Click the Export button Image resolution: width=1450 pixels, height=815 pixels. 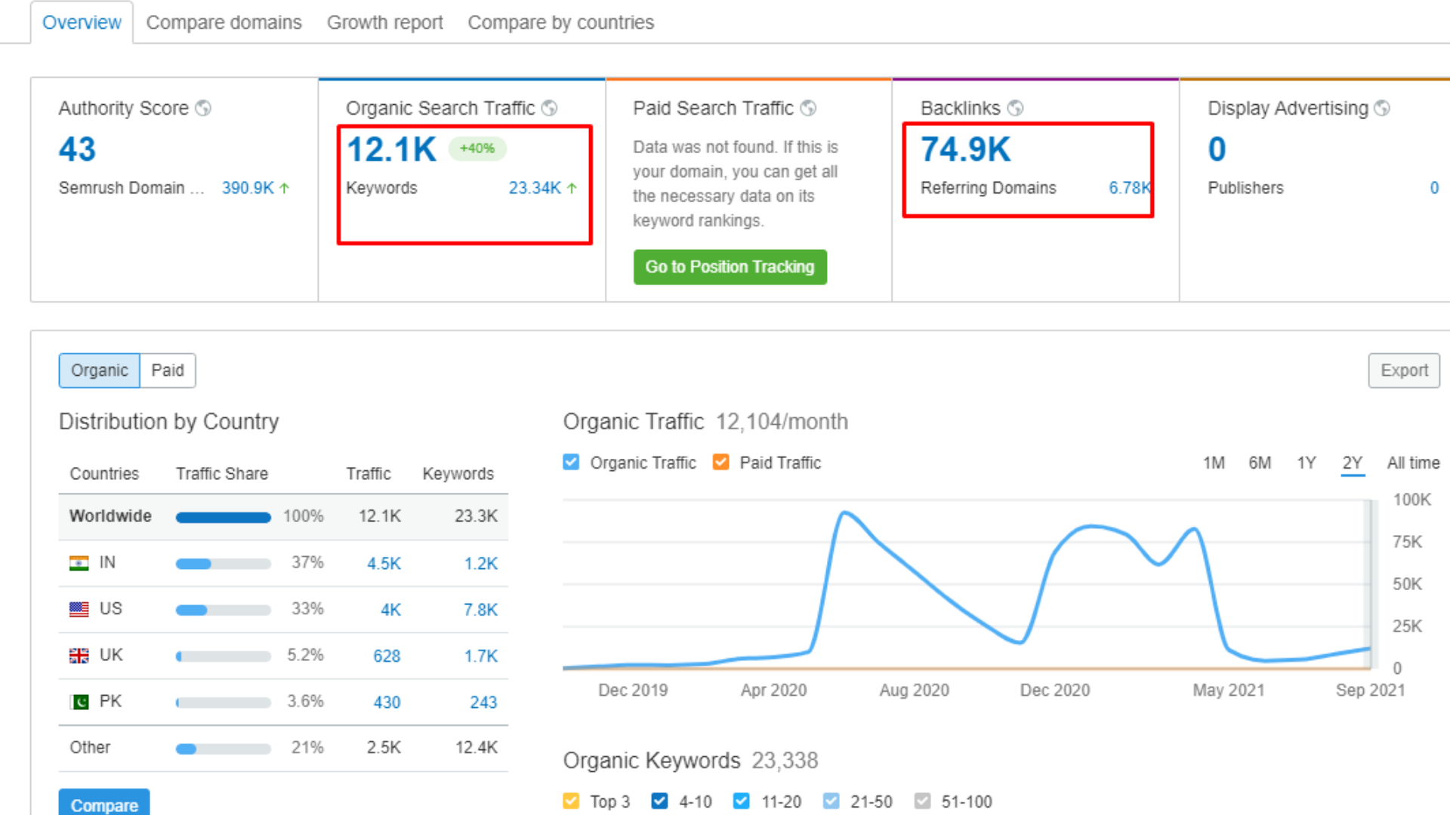pos(1403,371)
